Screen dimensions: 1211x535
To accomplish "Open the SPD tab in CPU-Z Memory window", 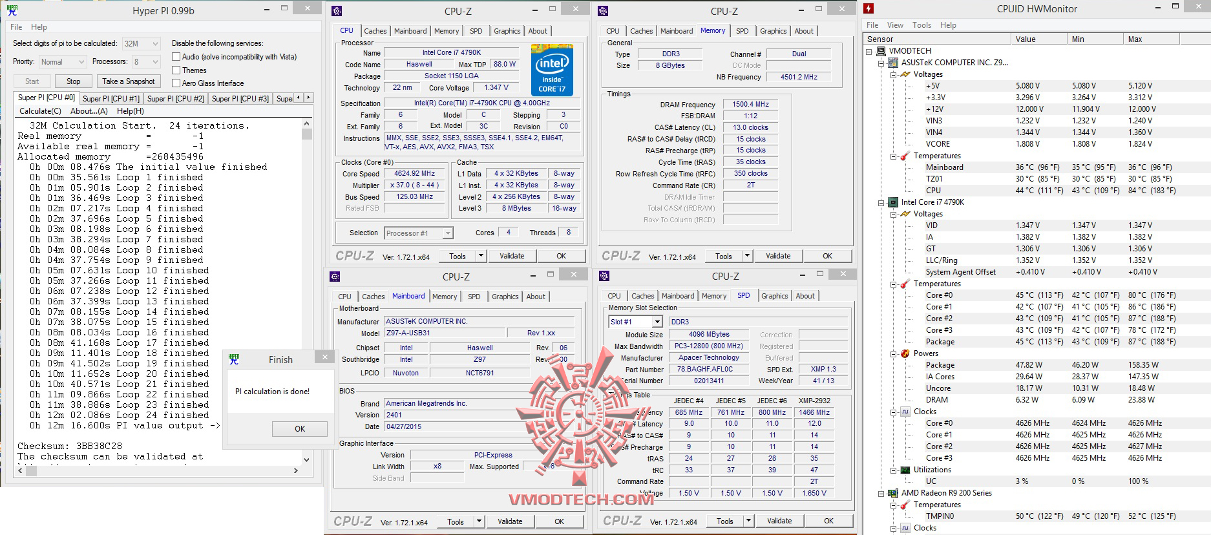I will click(x=742, y=31).
